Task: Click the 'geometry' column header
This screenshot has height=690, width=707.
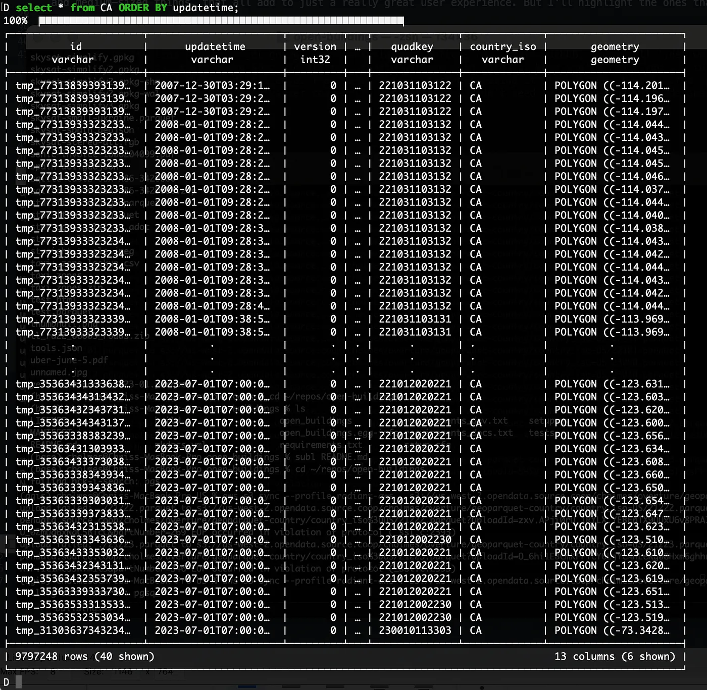Action: (x=615, y=47)
